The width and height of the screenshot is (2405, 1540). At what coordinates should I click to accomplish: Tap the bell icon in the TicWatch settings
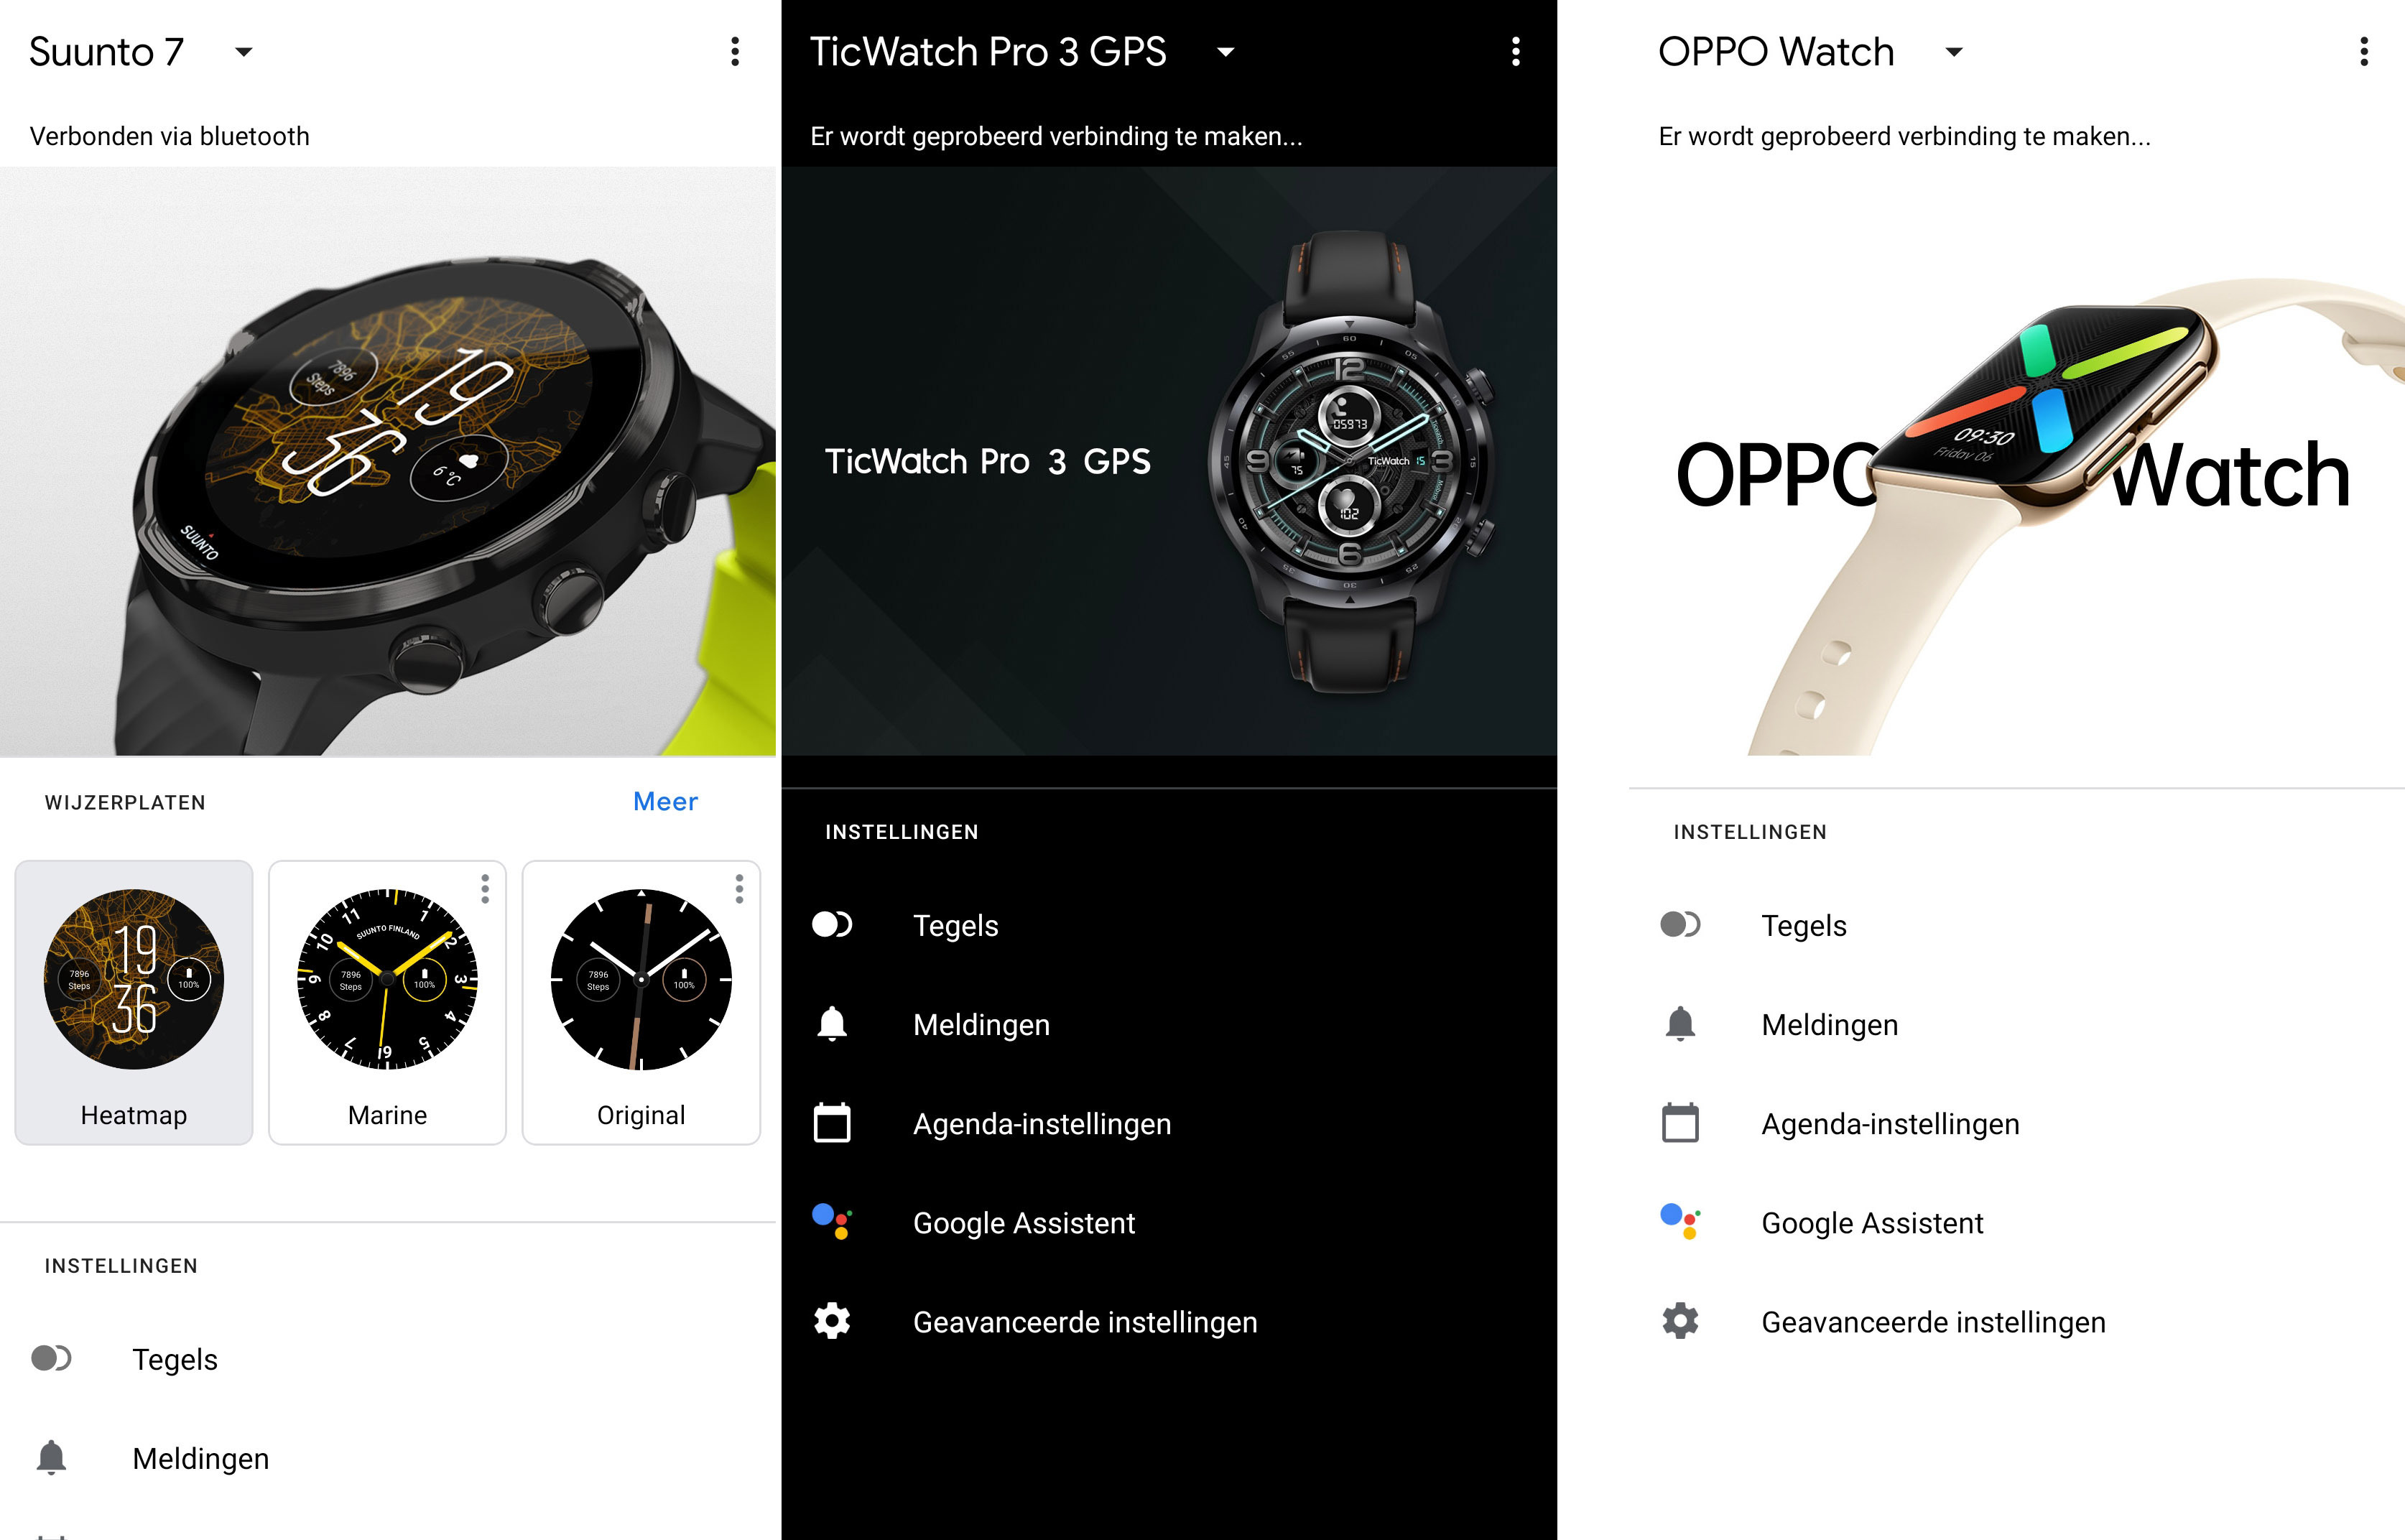(x=832, y=1024)
